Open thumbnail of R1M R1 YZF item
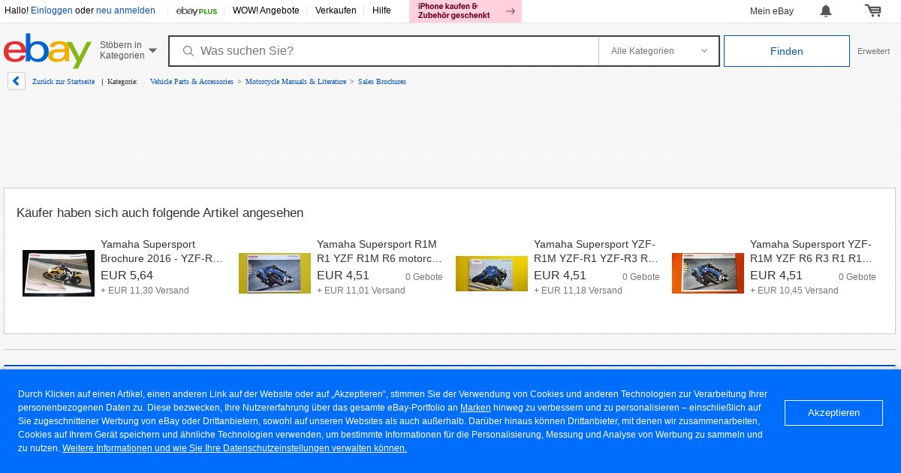Viewport: 901px width, 473px height. click(275, 273)
